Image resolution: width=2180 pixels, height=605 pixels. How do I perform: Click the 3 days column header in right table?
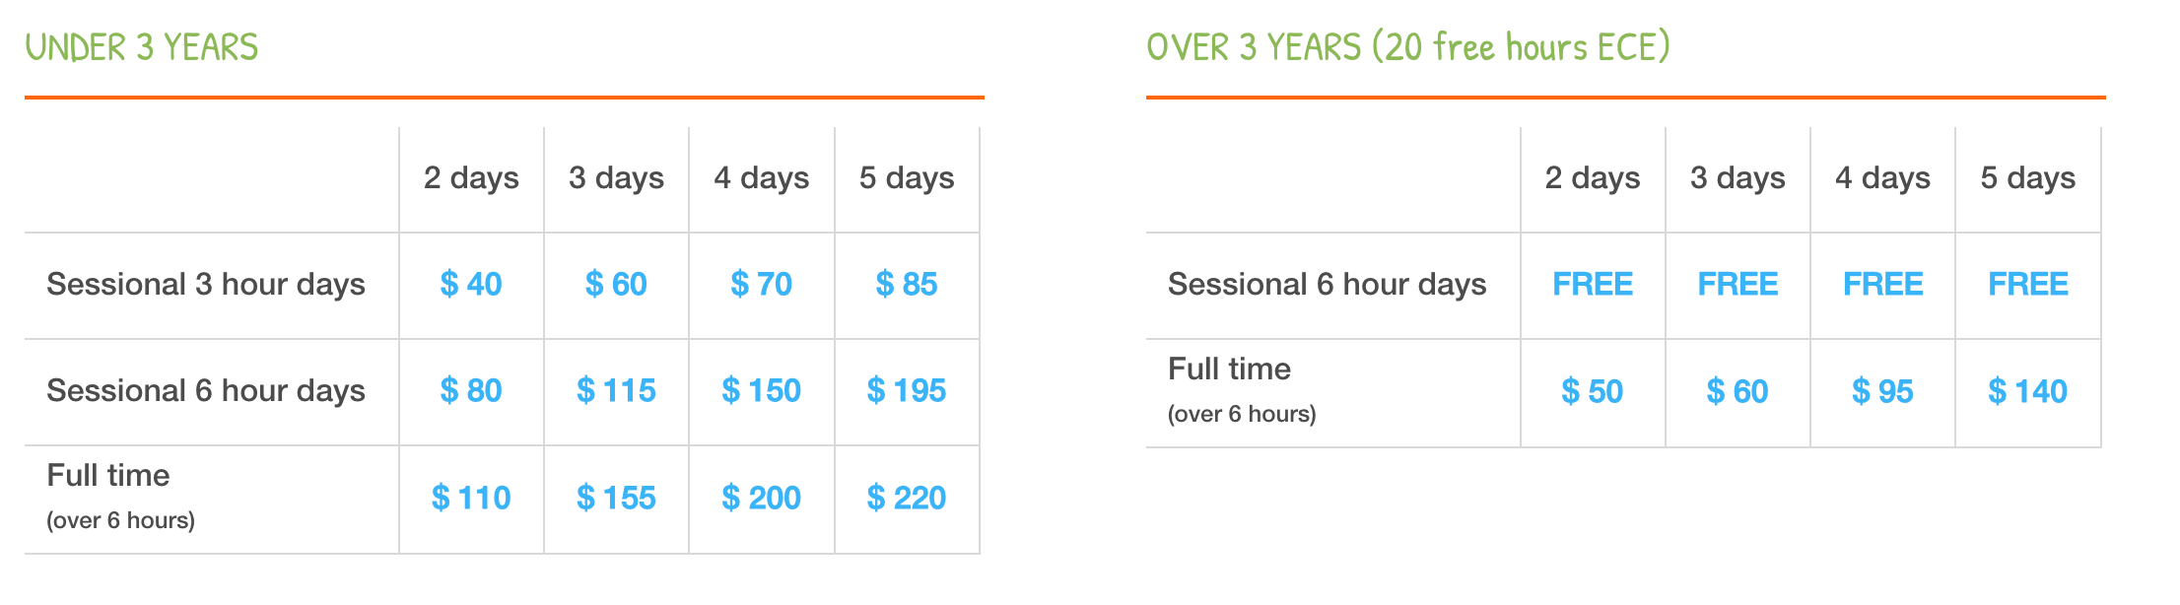tap(1737, 178)
